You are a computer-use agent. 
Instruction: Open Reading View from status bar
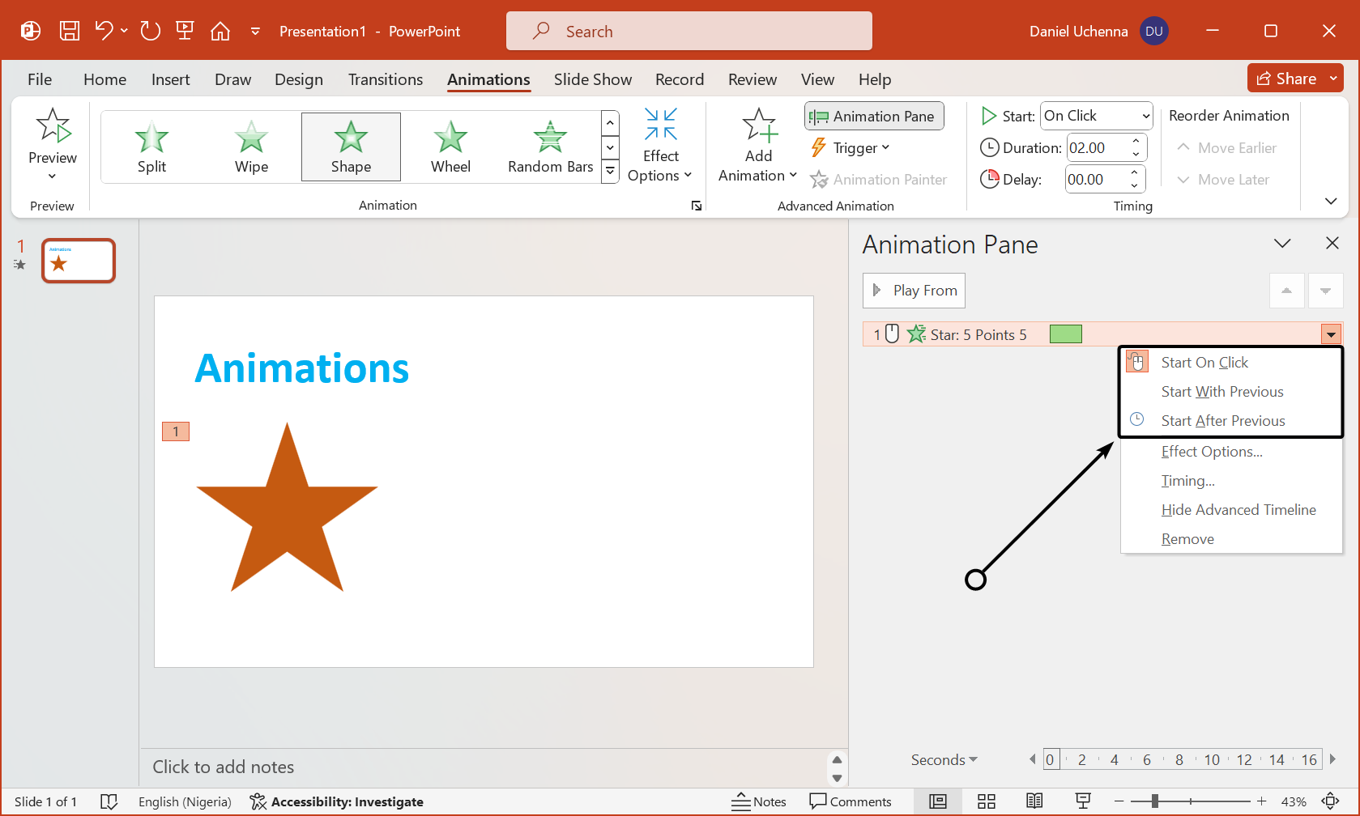(x=1034, y=801)
